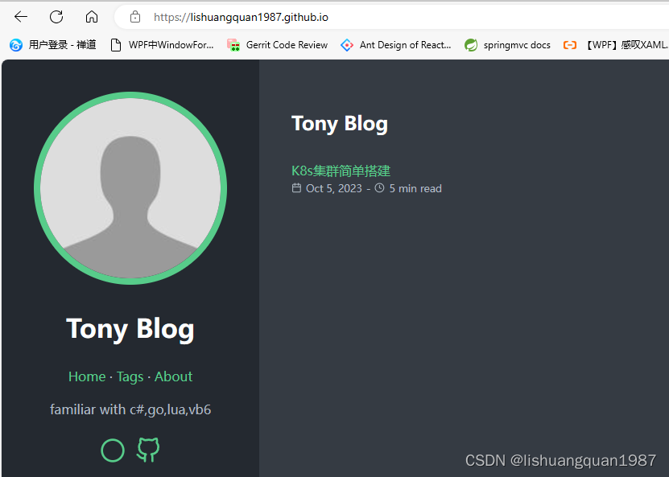Focus the address bar showing lishuangquan1987.github.io
The image size is (669, 477).
pyautogui.click(x=322, y=17)
